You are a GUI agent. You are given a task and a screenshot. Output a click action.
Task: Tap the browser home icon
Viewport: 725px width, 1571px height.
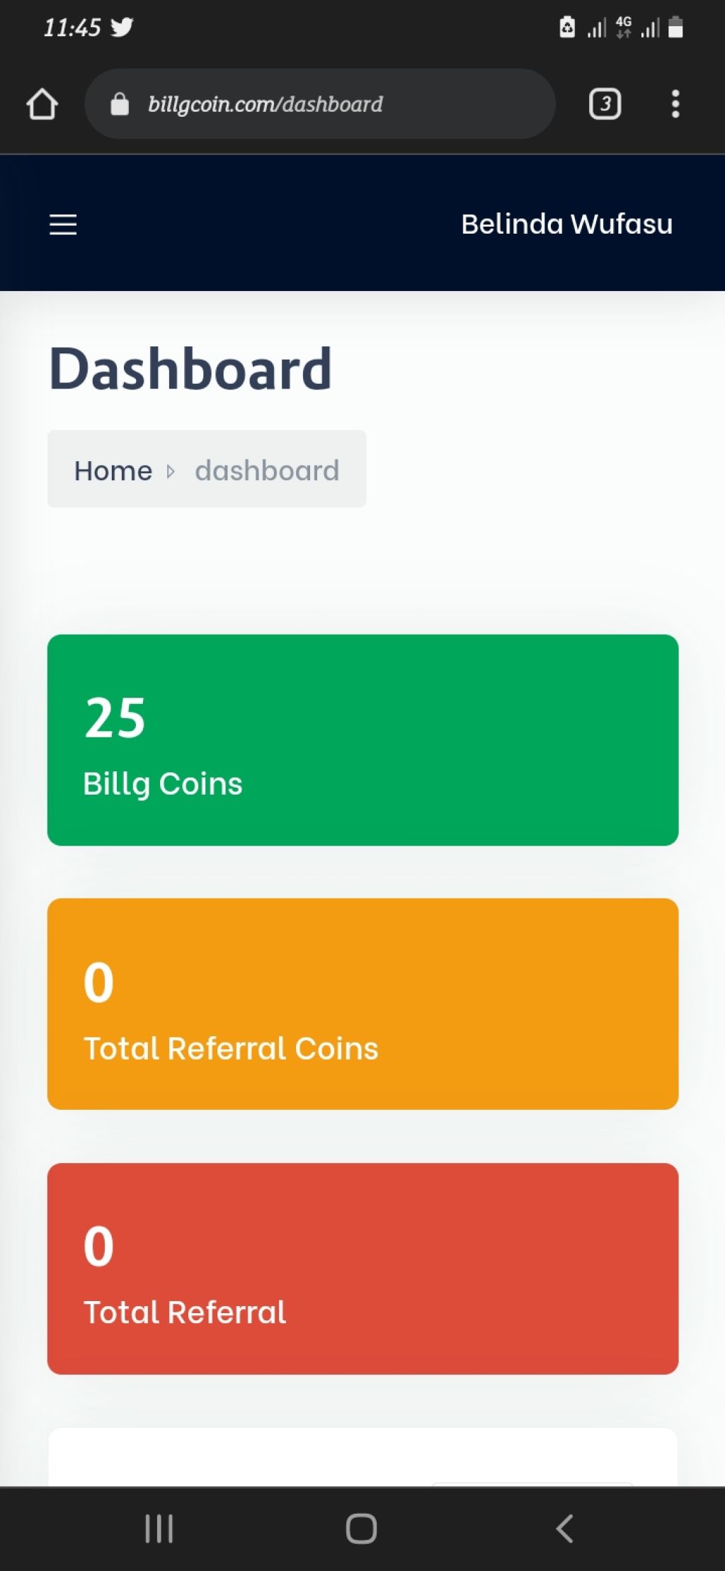coord(42,104)
